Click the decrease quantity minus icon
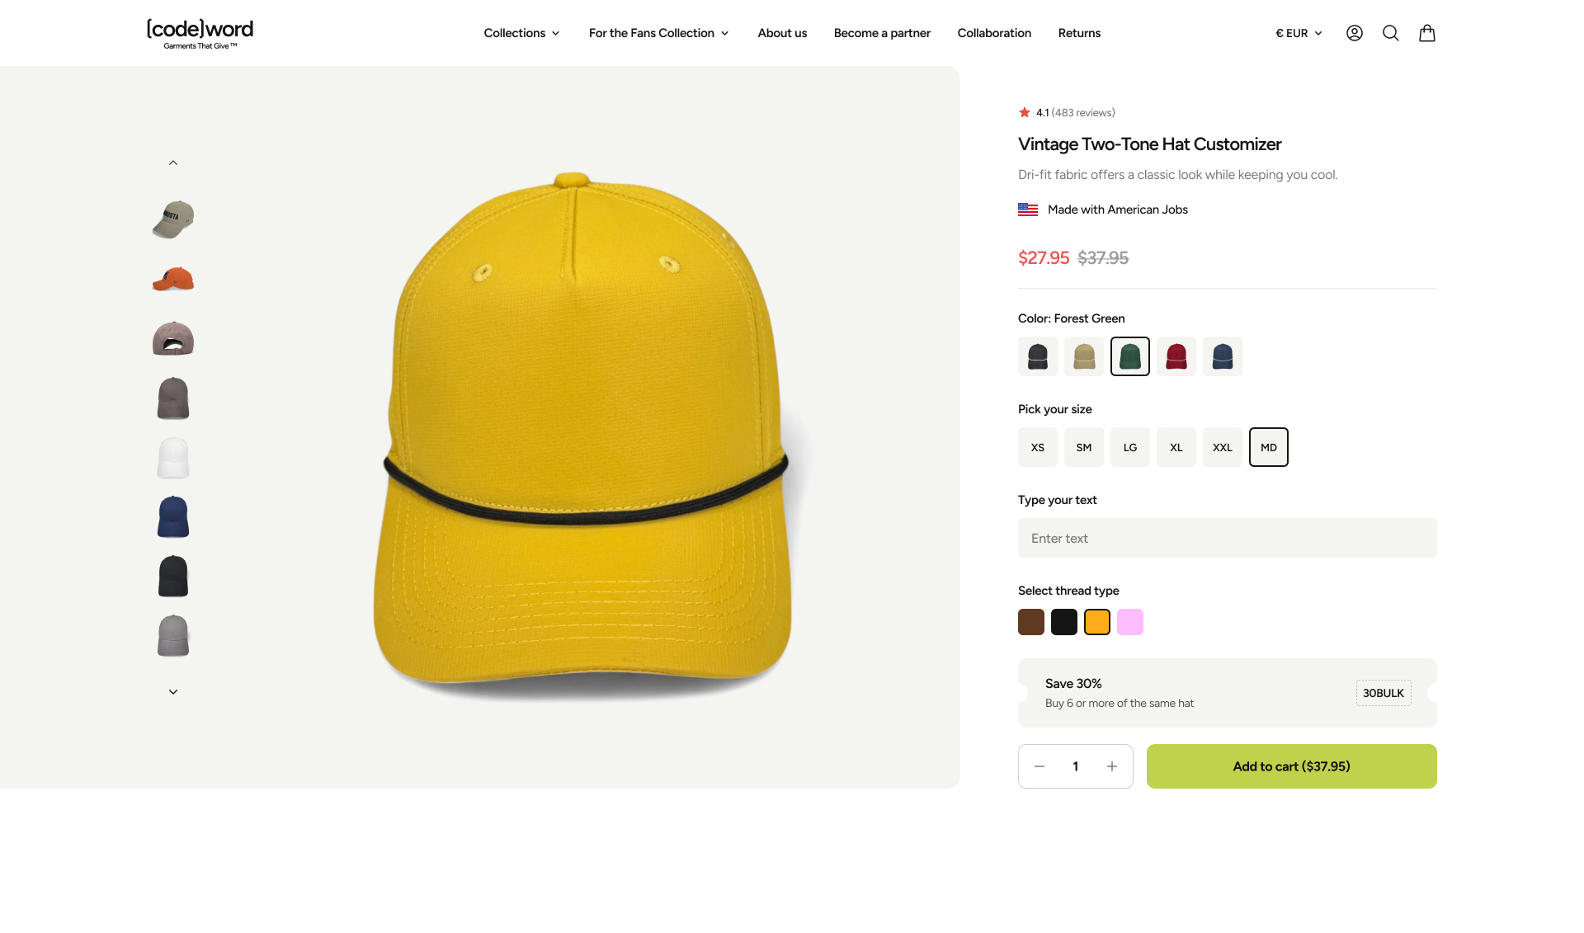 (1039, 766)
